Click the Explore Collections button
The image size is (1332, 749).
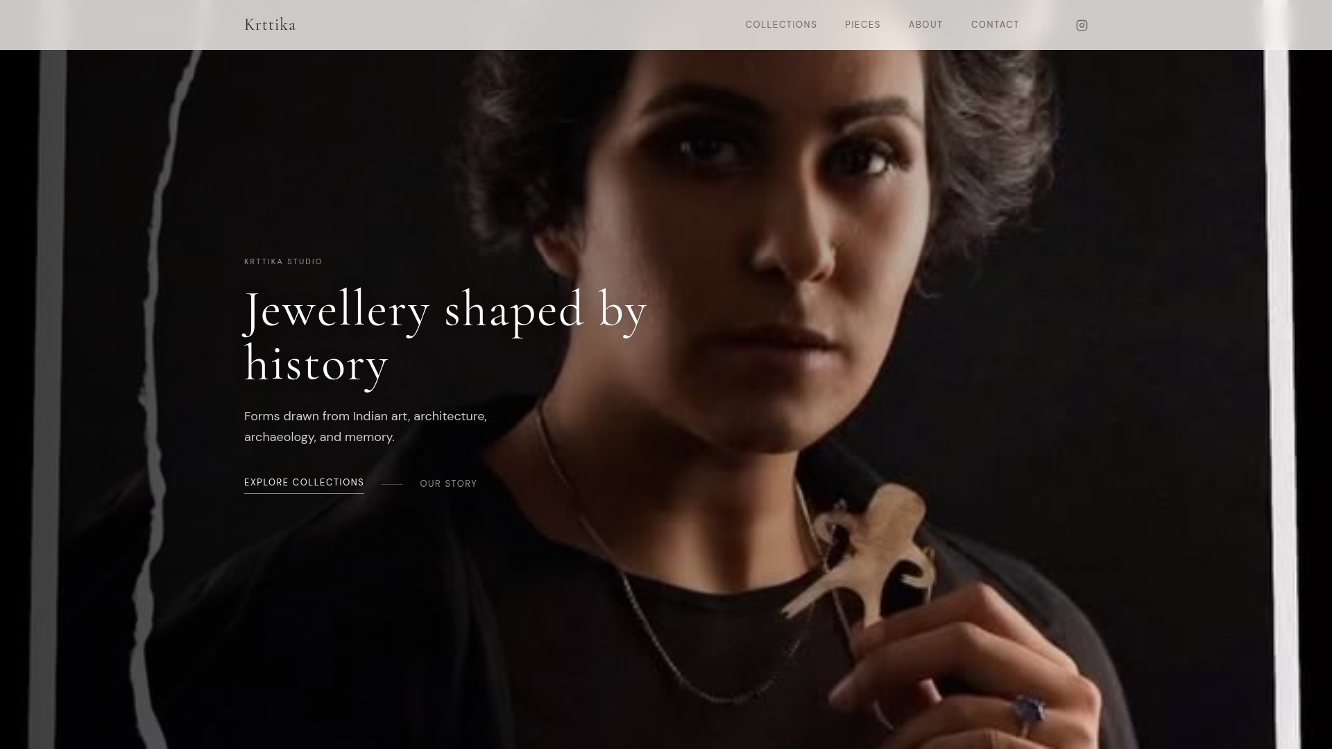click(x=304, y=483)
